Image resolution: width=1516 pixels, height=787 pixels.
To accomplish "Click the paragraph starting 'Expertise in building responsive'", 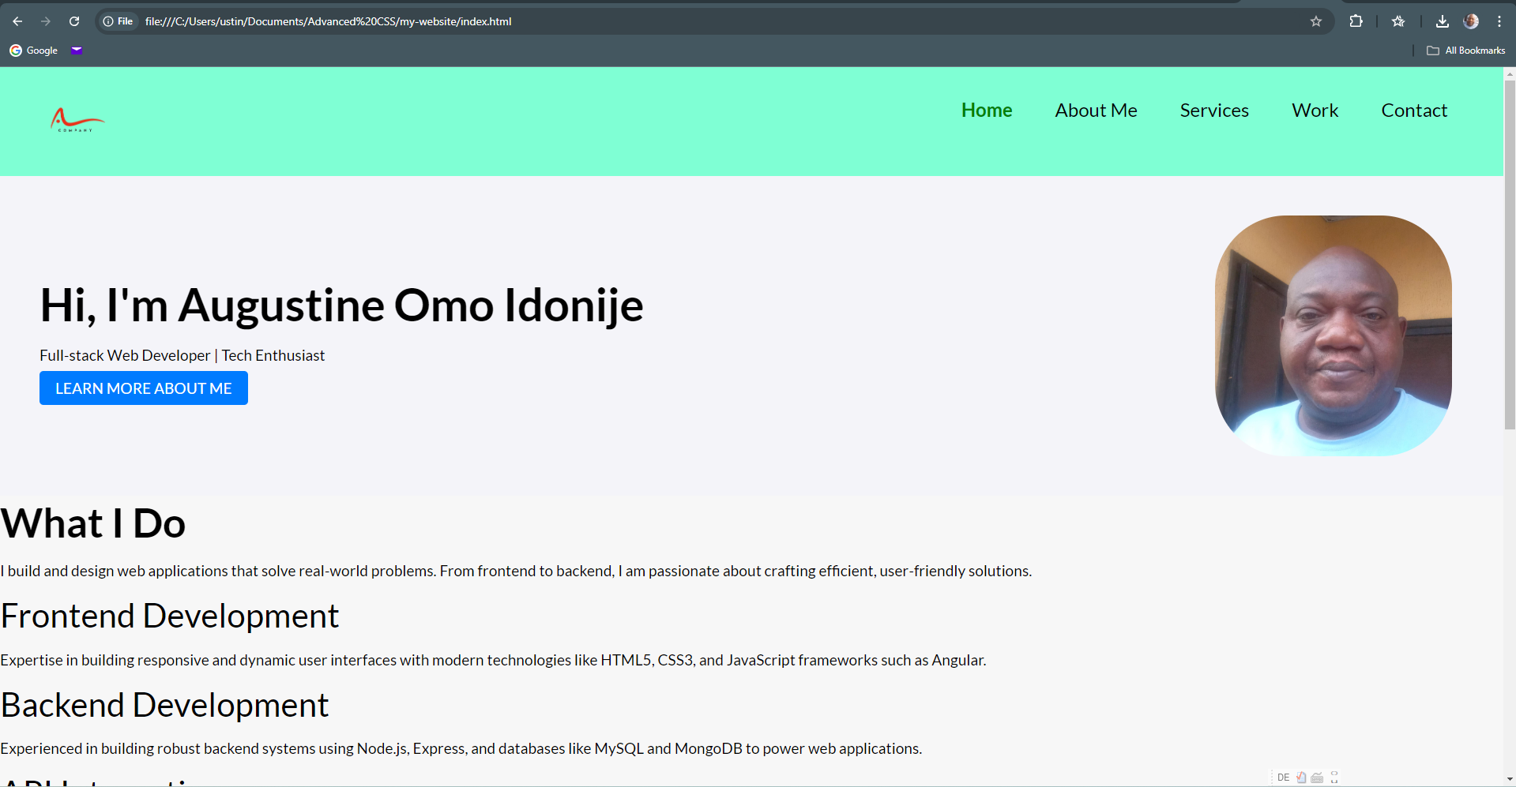I will pos(493,660).
